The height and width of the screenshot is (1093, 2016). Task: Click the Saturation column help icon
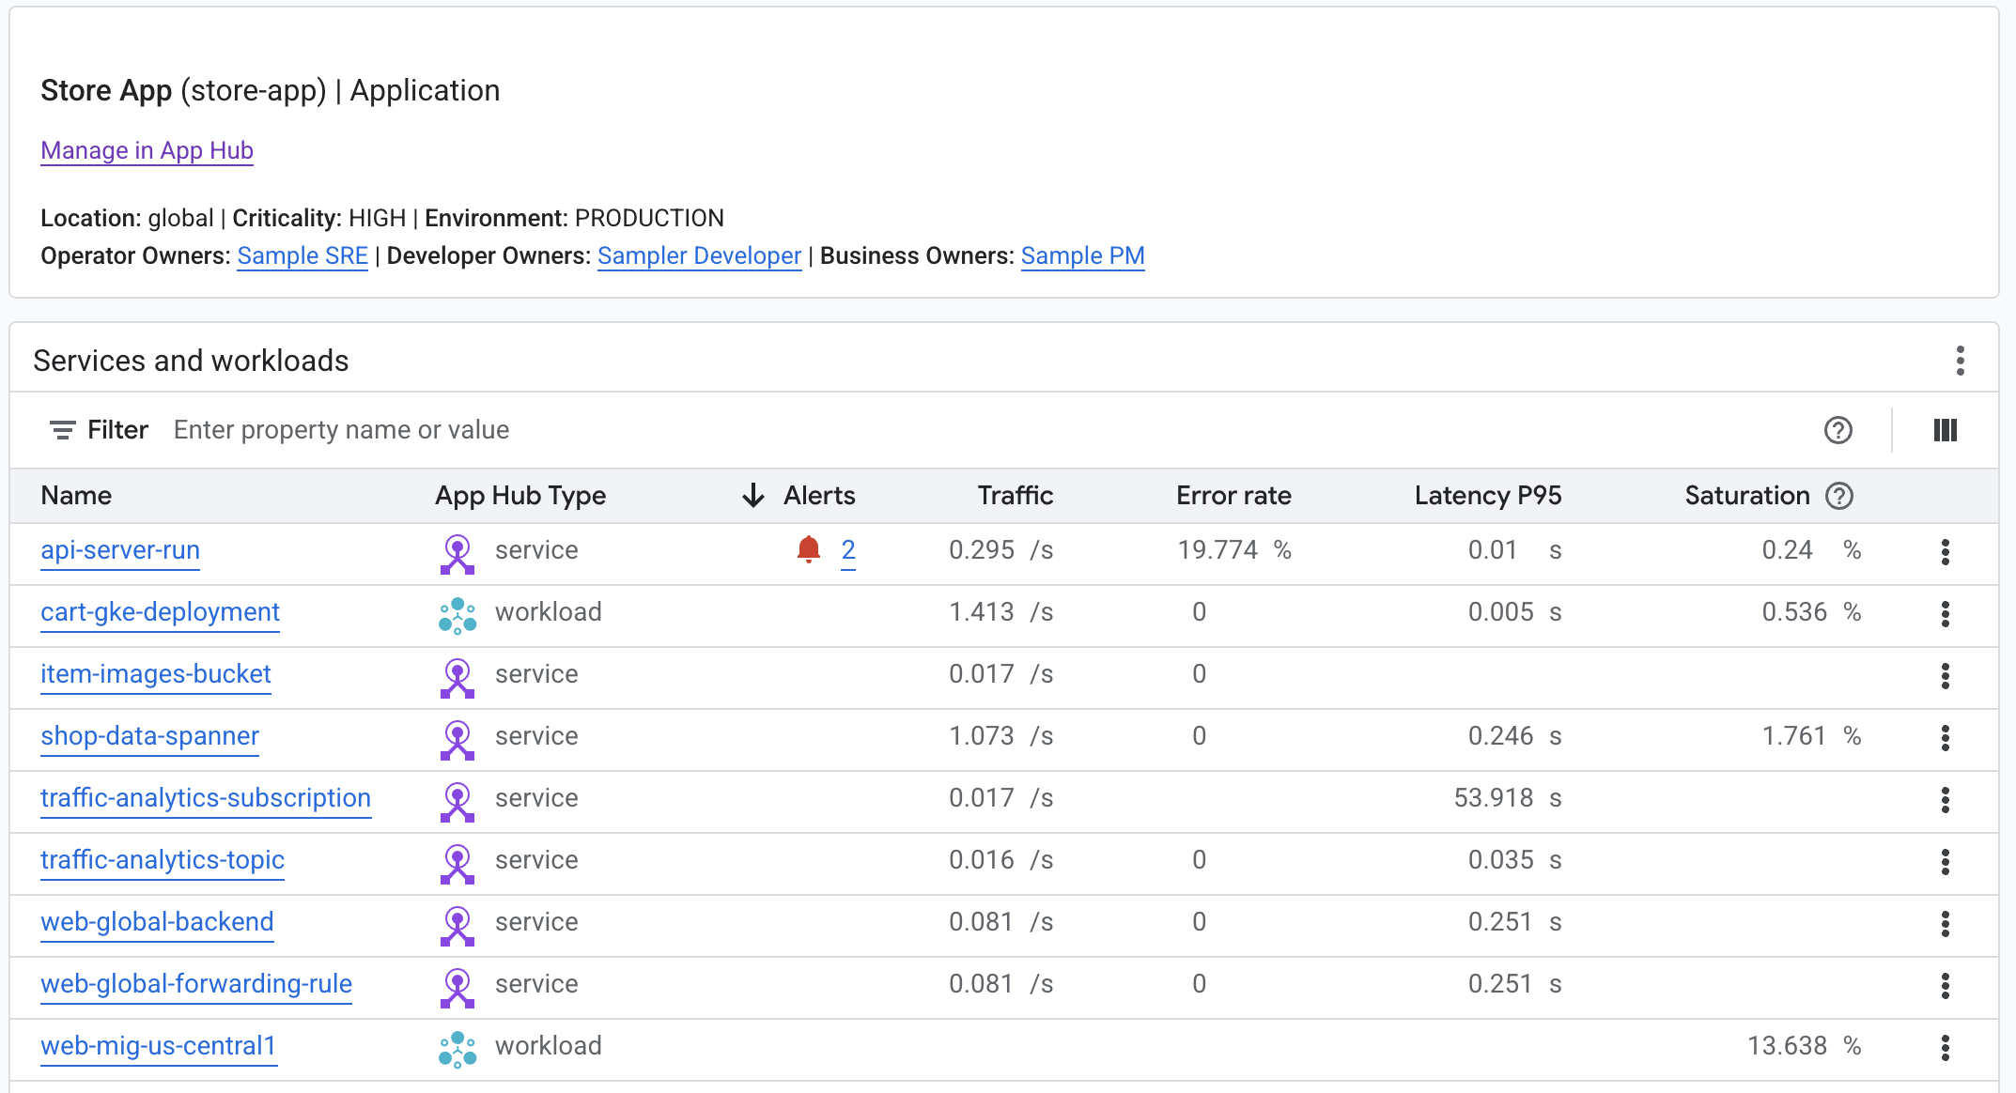tap(1838, 496)
